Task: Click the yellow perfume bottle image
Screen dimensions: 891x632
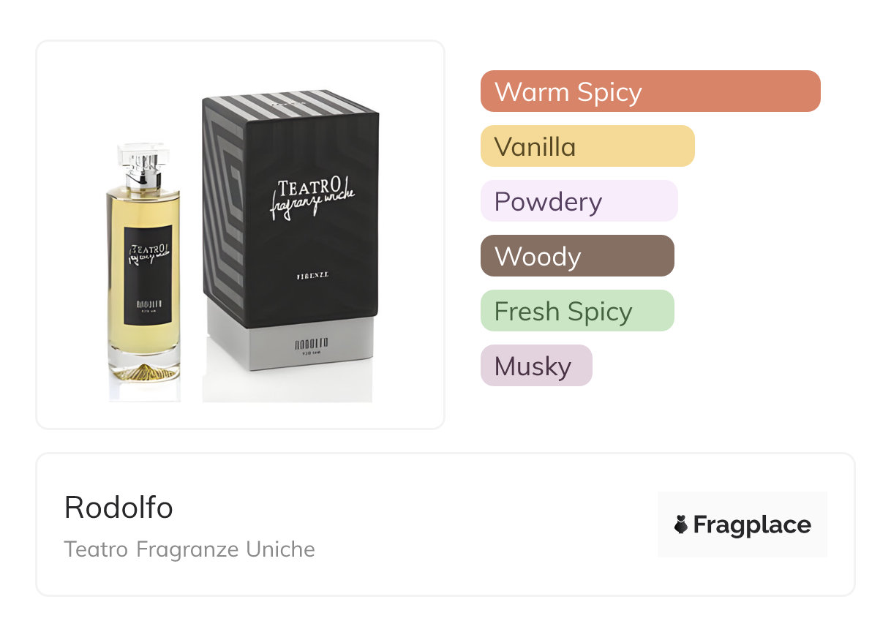Action: [x=143, y=263]
